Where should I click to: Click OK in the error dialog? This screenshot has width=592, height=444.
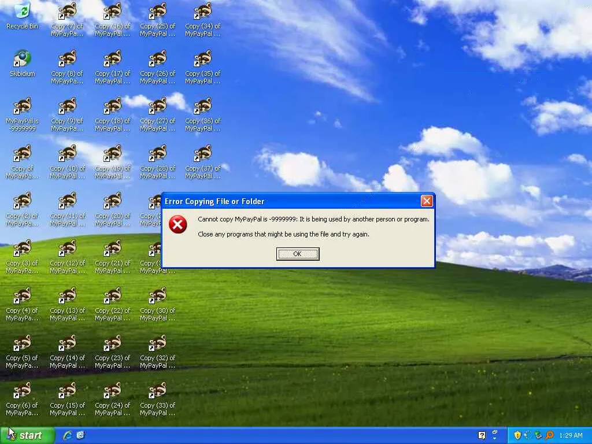click(x=298, y=254)
